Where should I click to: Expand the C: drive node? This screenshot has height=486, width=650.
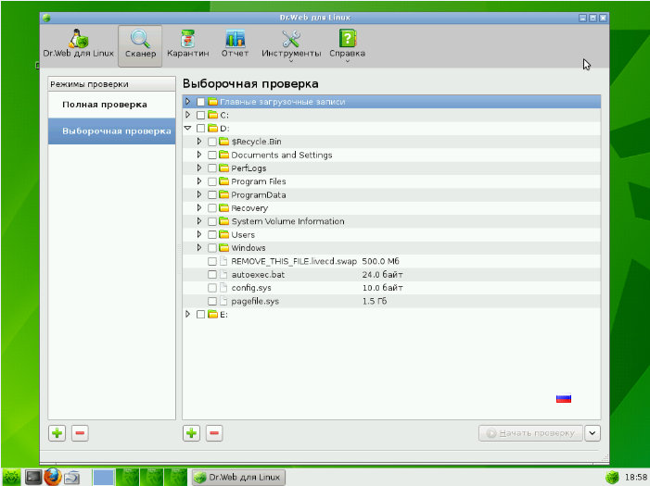[188, 115]
